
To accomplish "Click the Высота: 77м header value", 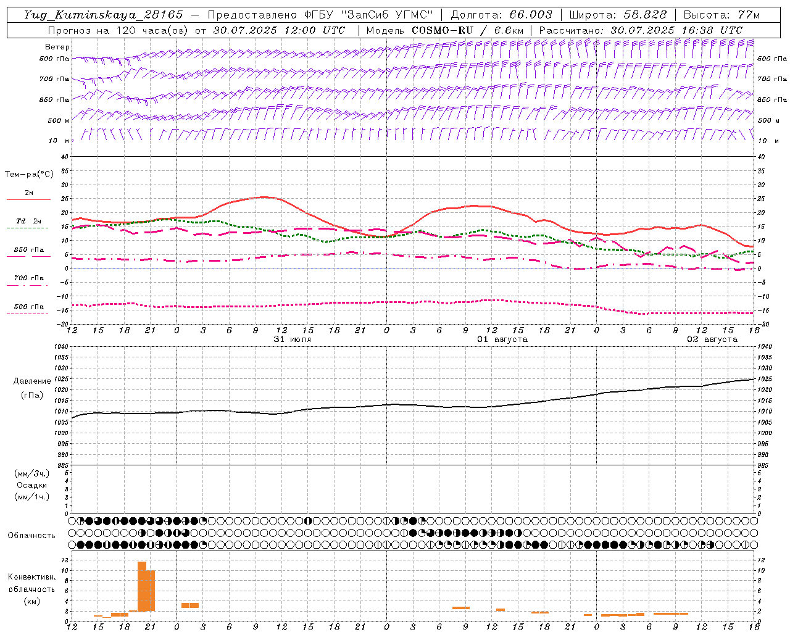I will pyautogui.click(x=722, y=15).
